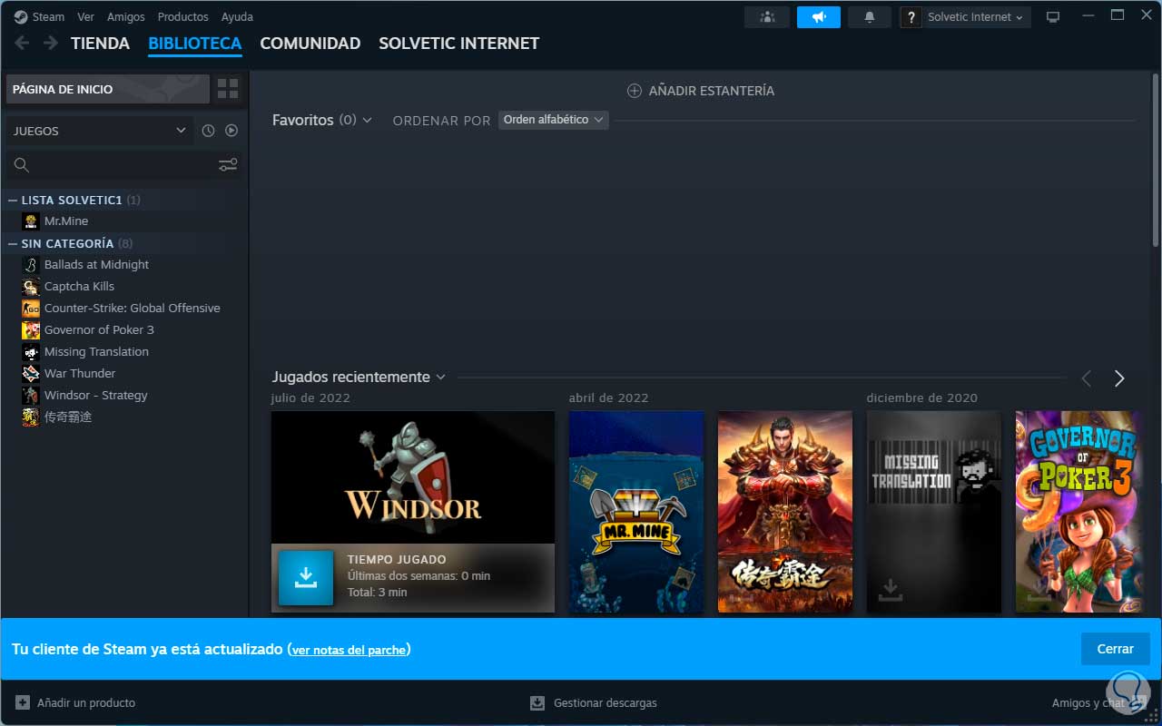The width and height of the screenshot is (1162, 726).
Task: Open the 传奇霸途 game cover thumbnail
Action: 785,512
